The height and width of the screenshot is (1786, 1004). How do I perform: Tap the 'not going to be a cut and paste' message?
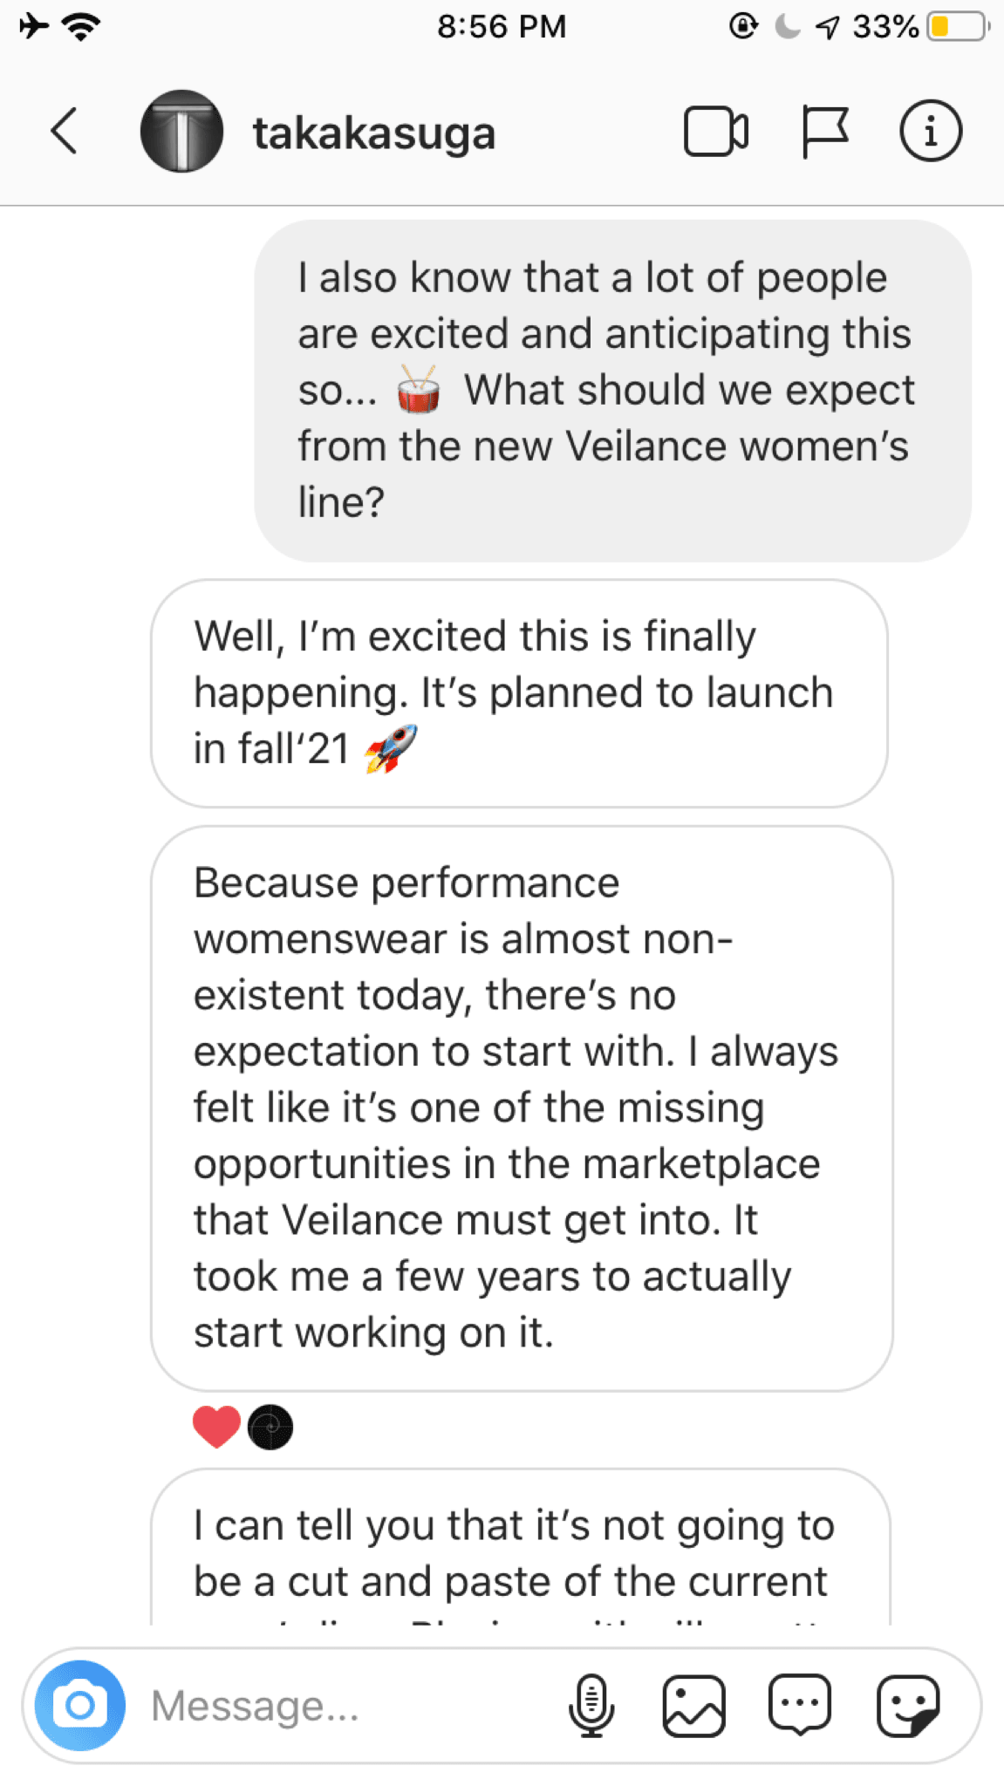point(521,1552)
